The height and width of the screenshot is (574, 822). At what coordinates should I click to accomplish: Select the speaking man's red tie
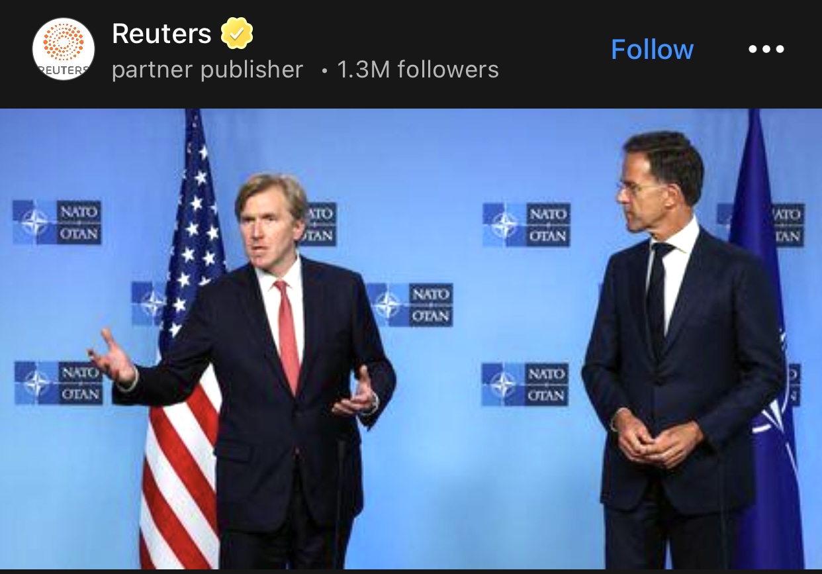(x=288, y=336)
